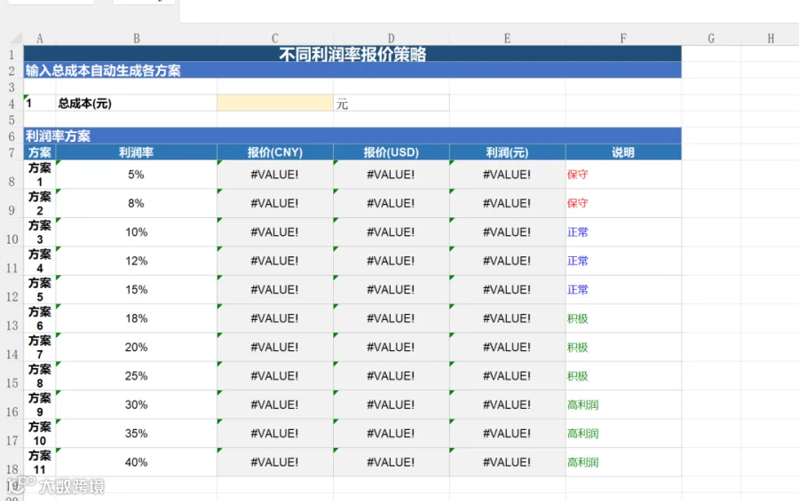799x501 pixels.
Task: Select row 16 header
Action: click(12, 404)
